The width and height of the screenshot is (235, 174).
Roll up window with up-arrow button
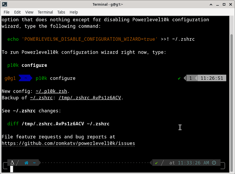pos(211,5)
